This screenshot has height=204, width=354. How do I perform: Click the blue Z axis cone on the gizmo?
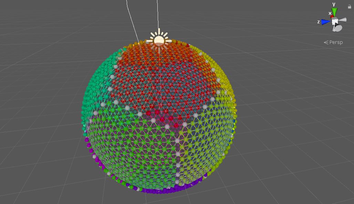325,22
